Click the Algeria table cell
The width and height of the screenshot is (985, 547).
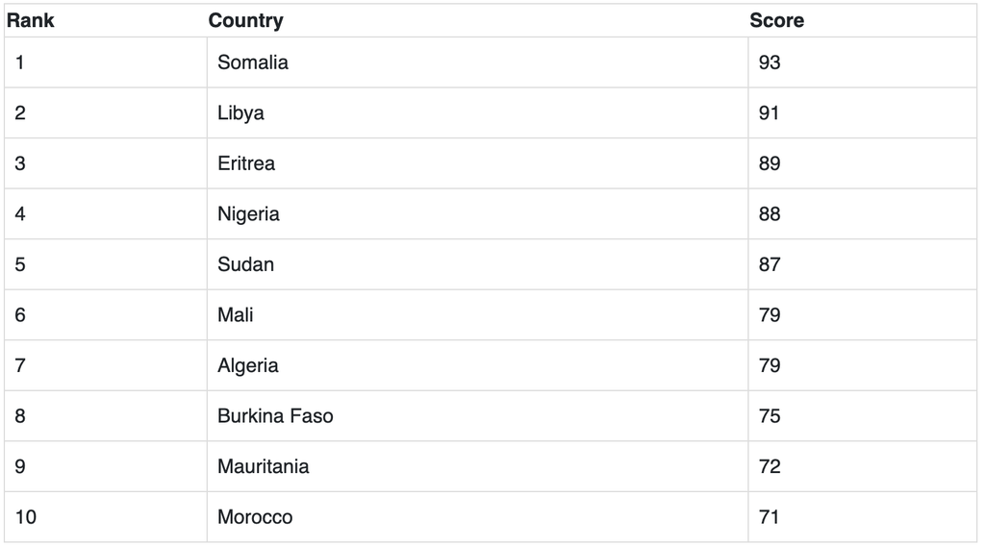pos(248,365)
